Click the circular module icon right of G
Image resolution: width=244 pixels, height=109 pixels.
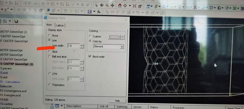coord(227,8)
